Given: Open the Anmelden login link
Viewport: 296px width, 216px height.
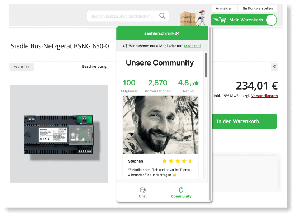Looking at the screenshot, I should pyautogui.click(x=224, y=8).
